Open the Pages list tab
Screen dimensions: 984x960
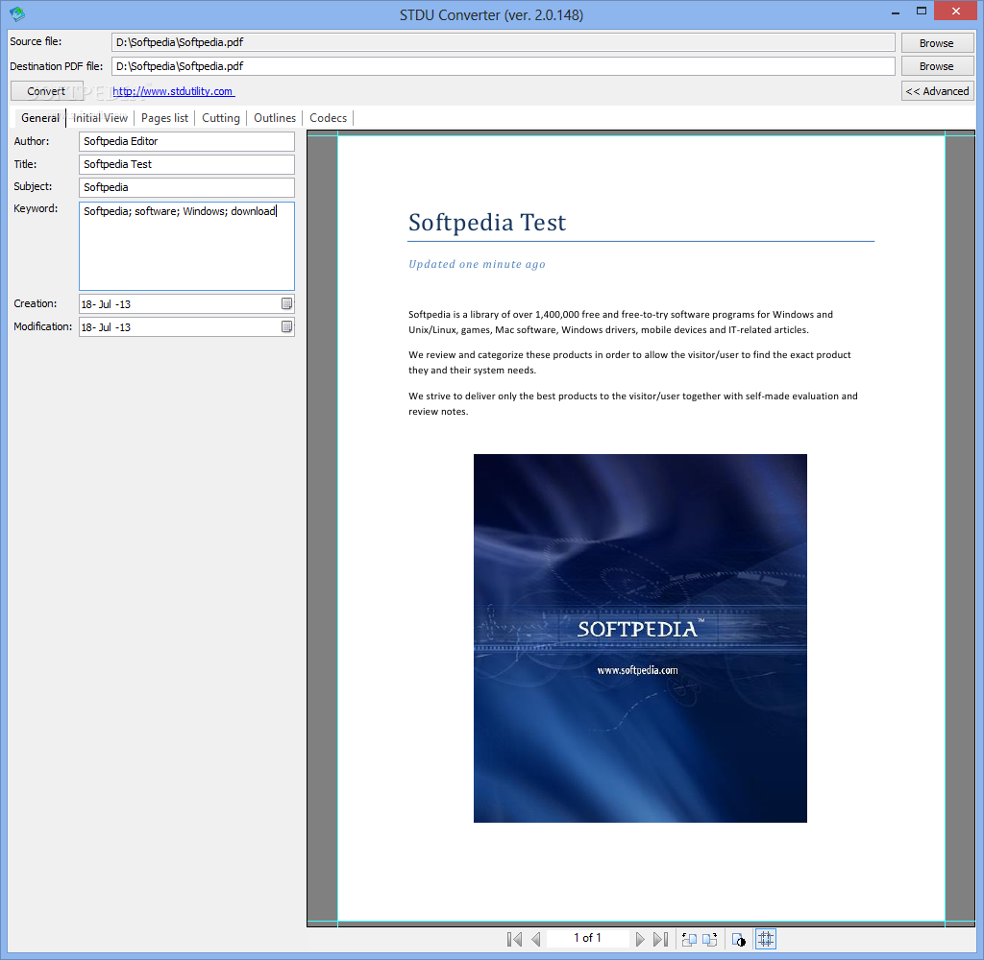[164, 118]
